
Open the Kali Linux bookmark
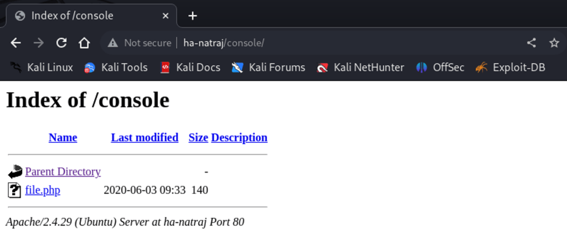pos(42,67)
